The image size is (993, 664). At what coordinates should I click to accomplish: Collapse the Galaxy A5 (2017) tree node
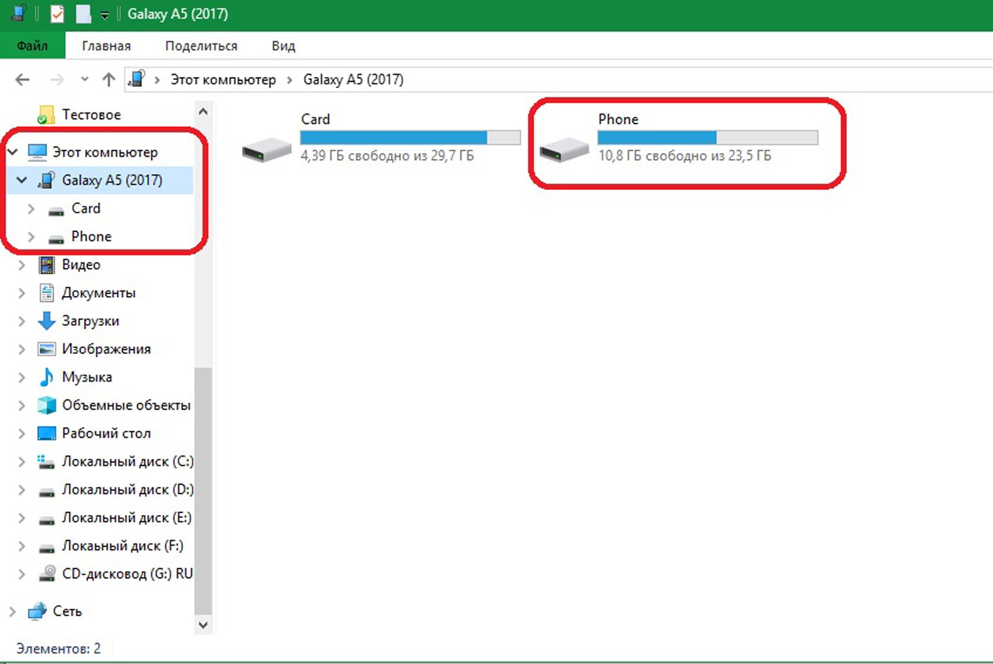[22, 180]
